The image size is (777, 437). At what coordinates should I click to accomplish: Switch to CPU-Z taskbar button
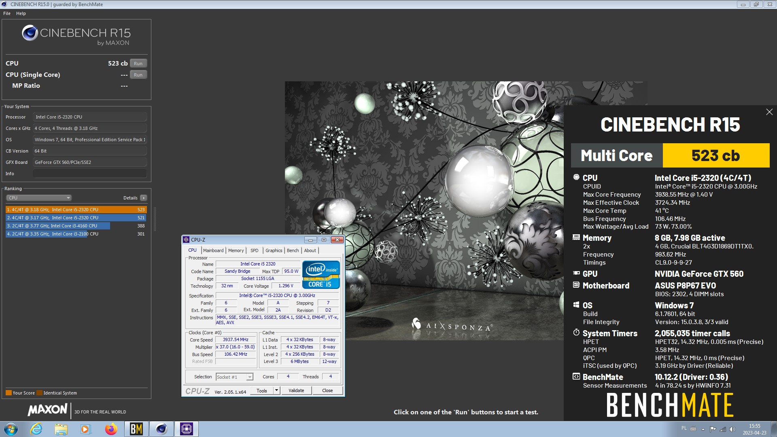point(186,429)
